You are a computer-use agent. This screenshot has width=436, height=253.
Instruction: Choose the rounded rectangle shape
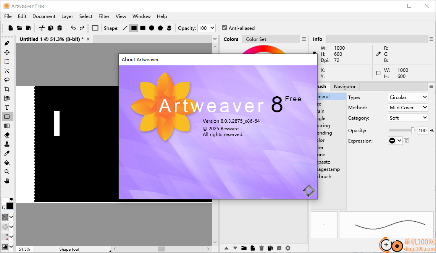tap(143, 28)
